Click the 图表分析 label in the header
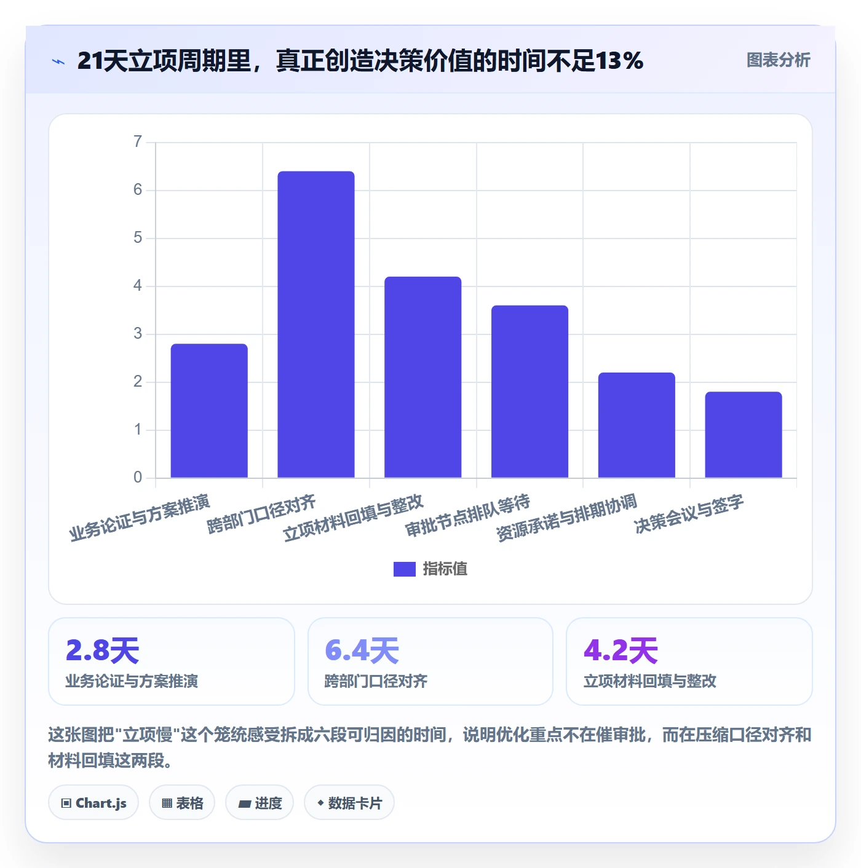Image resolution: width=861 pixels, height=868 pixels. [778, 60]
